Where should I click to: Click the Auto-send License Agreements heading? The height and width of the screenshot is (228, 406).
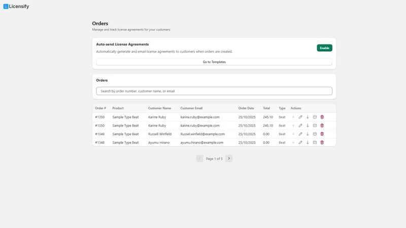point(122,44)
